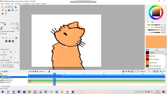Pick the Красный color swatch
Viewport: 167px width, 94px height.
[x=147, y=56]
